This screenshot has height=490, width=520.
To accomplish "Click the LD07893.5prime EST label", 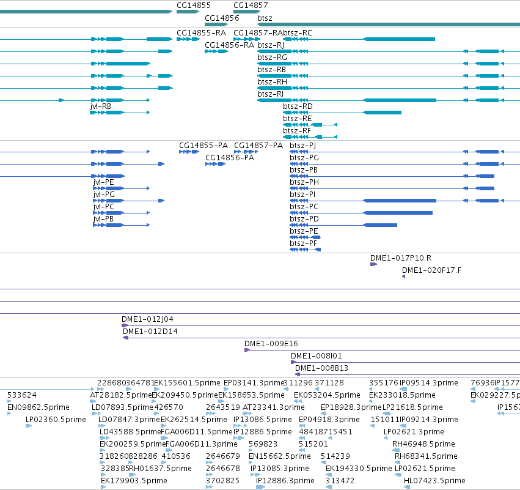I will (x=122, y=407).
